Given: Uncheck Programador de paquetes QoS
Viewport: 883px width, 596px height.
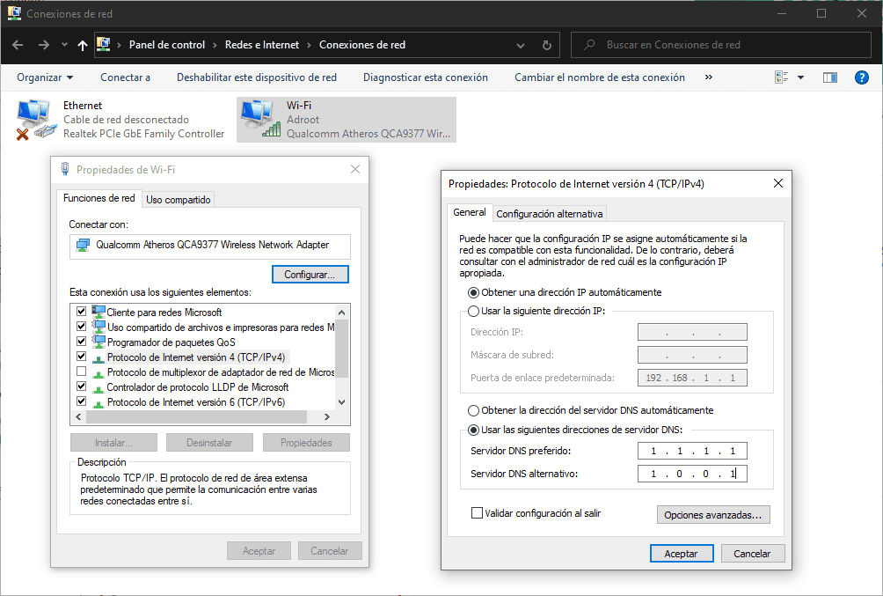Looking at the screenshot, I should coord(81,341).
